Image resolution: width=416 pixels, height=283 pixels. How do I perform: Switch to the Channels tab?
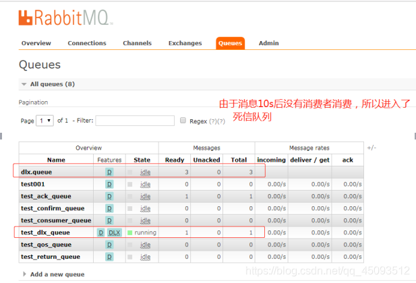pyautogui.click(x=137, y=43)
